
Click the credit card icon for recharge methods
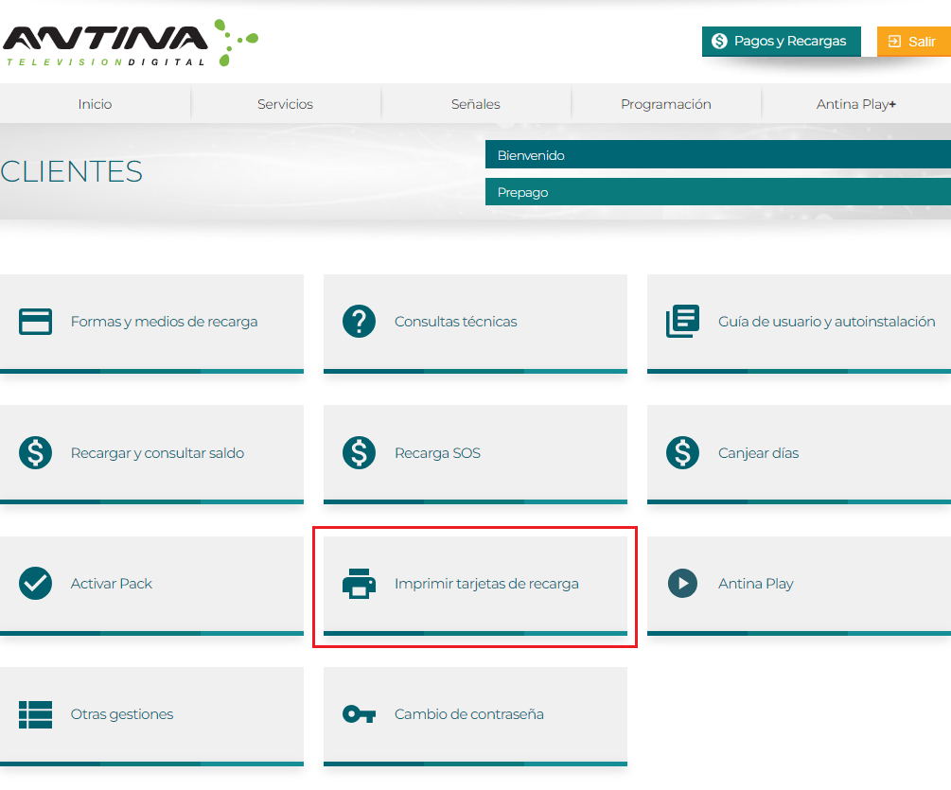[x=35, y=322]
